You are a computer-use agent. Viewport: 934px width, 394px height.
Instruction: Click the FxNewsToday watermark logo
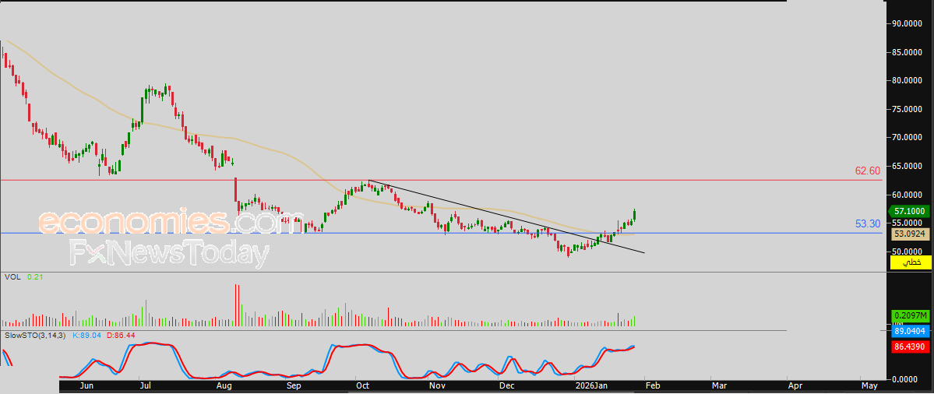tap(169, 254)
